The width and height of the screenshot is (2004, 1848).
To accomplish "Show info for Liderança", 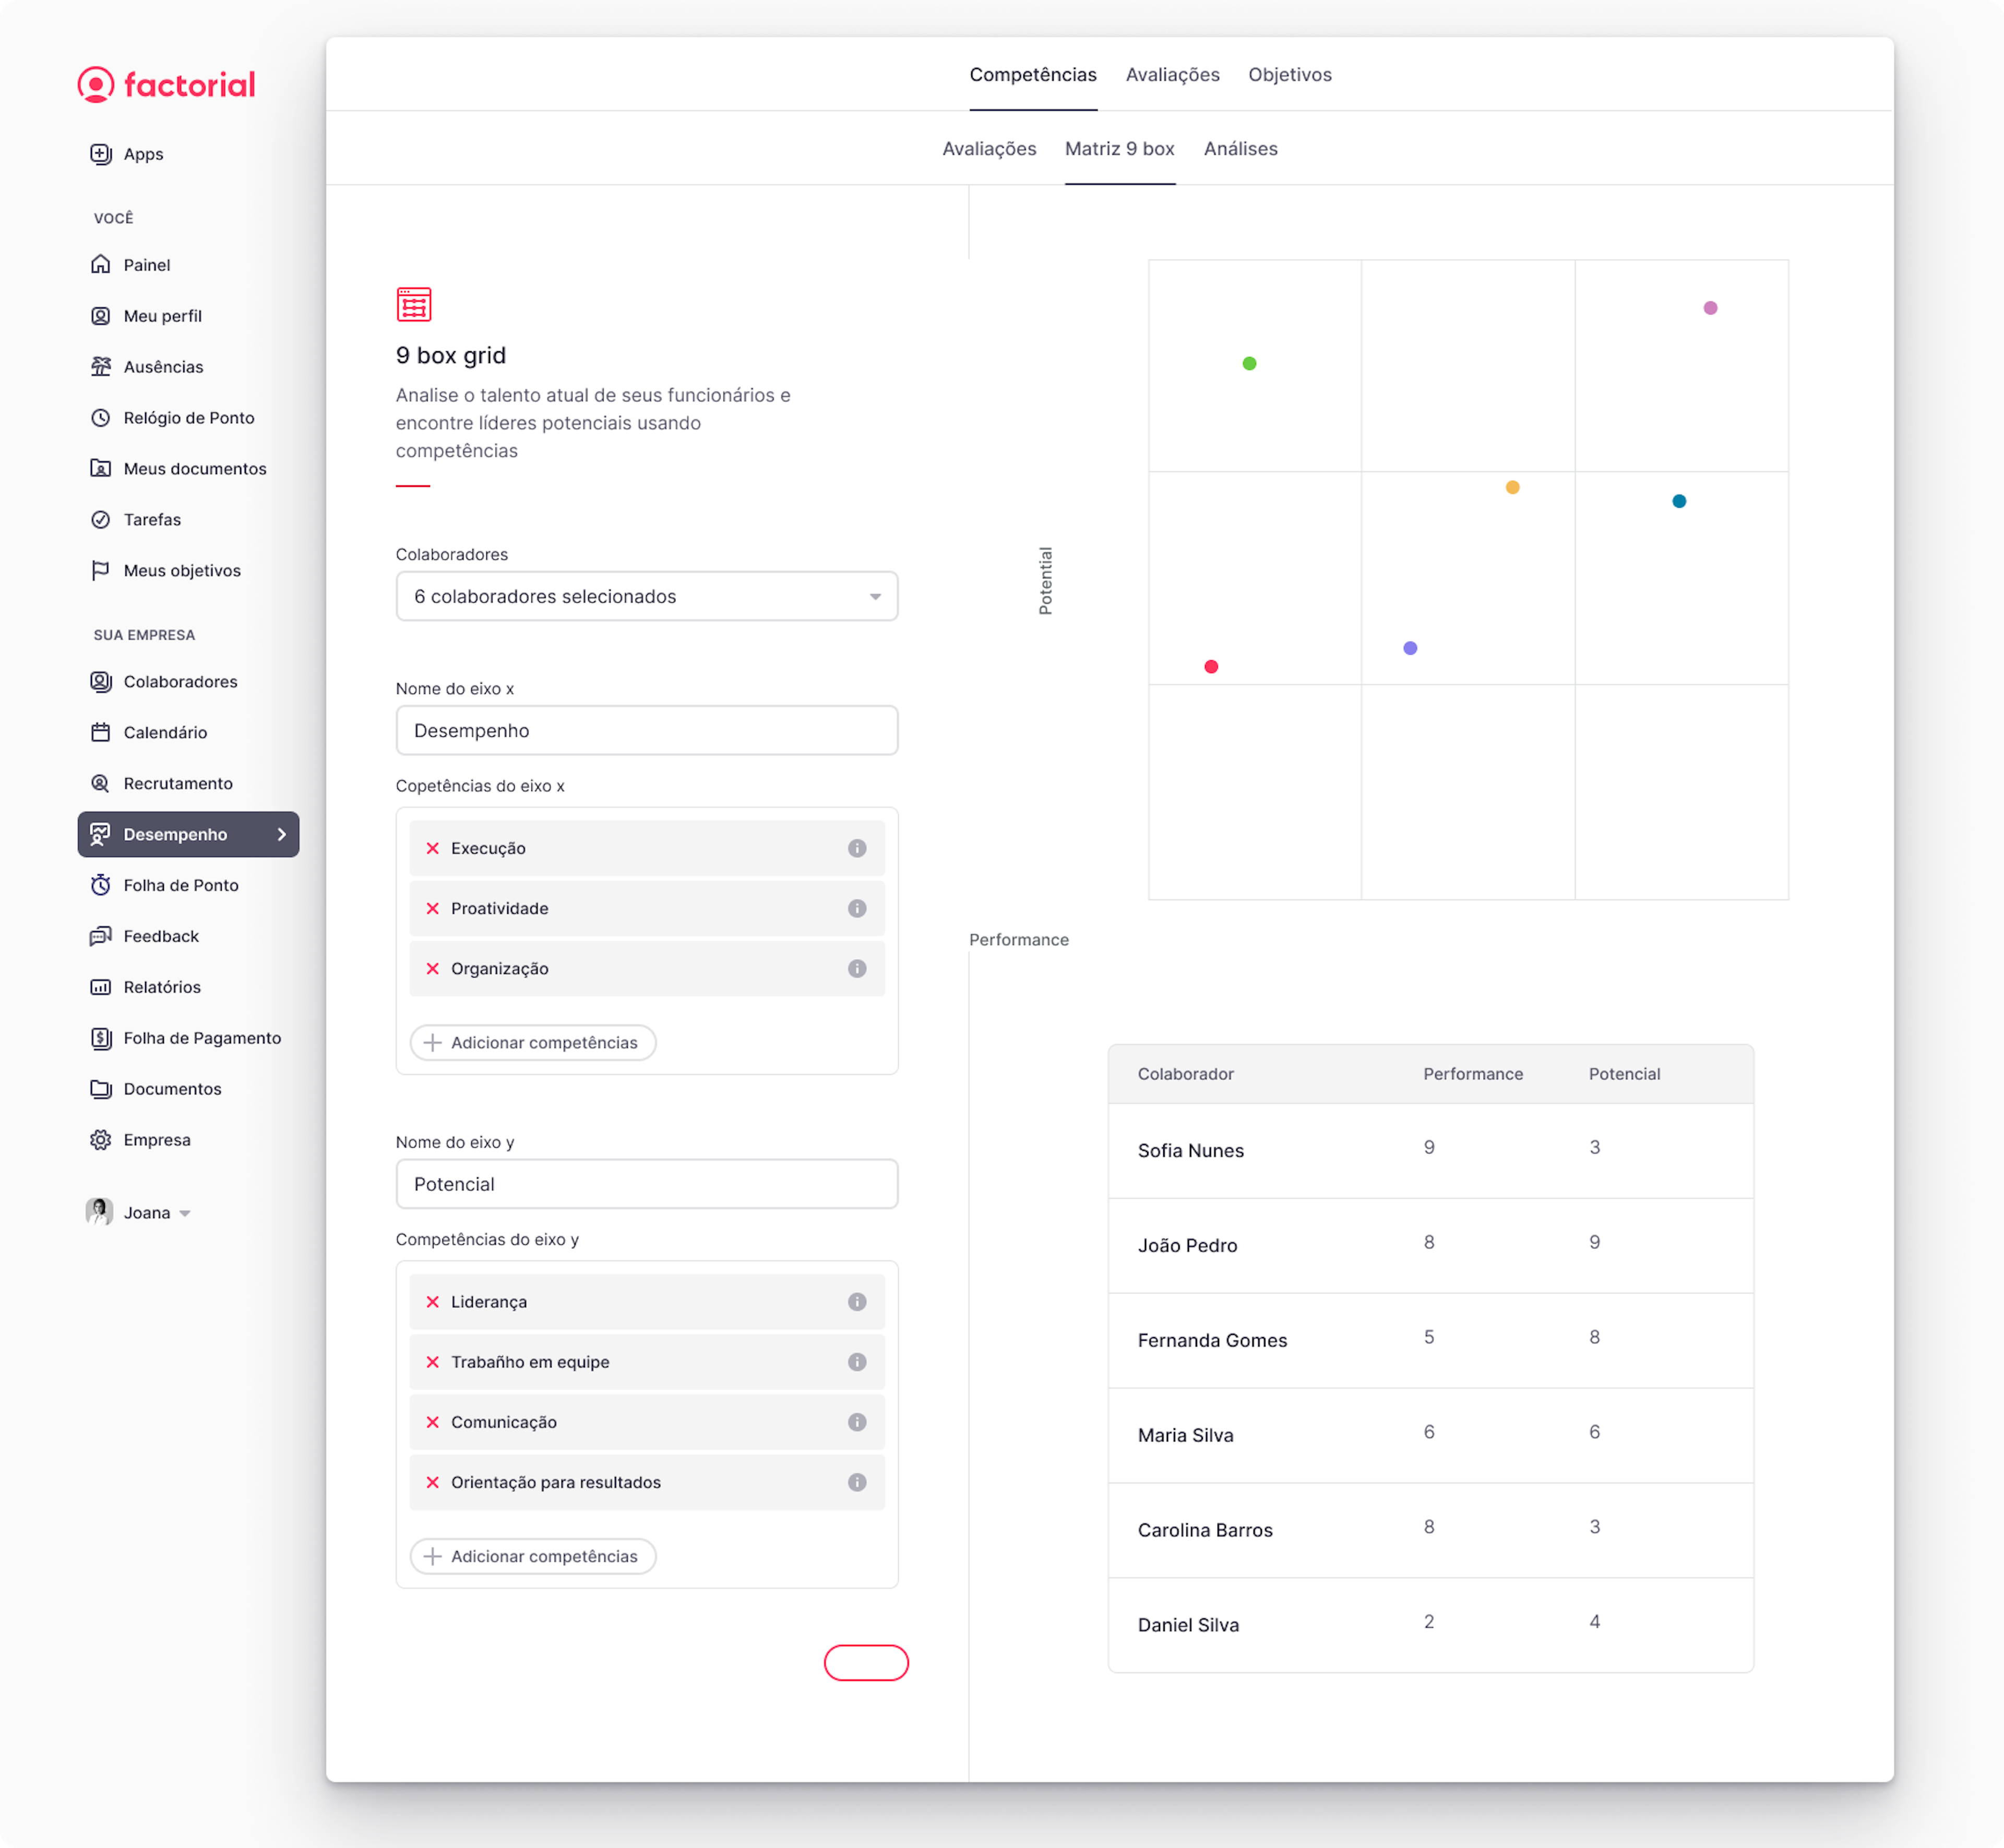I will point(858,1303).
